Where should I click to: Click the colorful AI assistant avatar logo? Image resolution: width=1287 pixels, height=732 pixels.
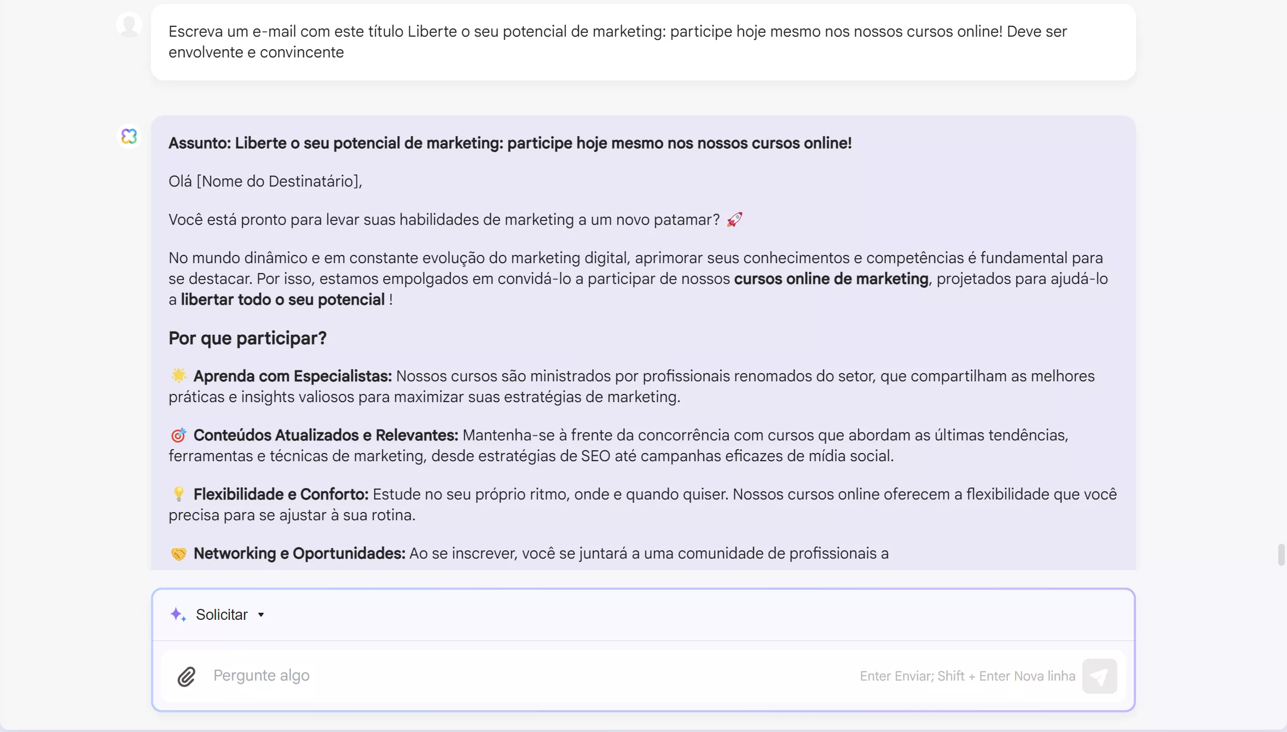pyautogui.click(x=129, y=136)
